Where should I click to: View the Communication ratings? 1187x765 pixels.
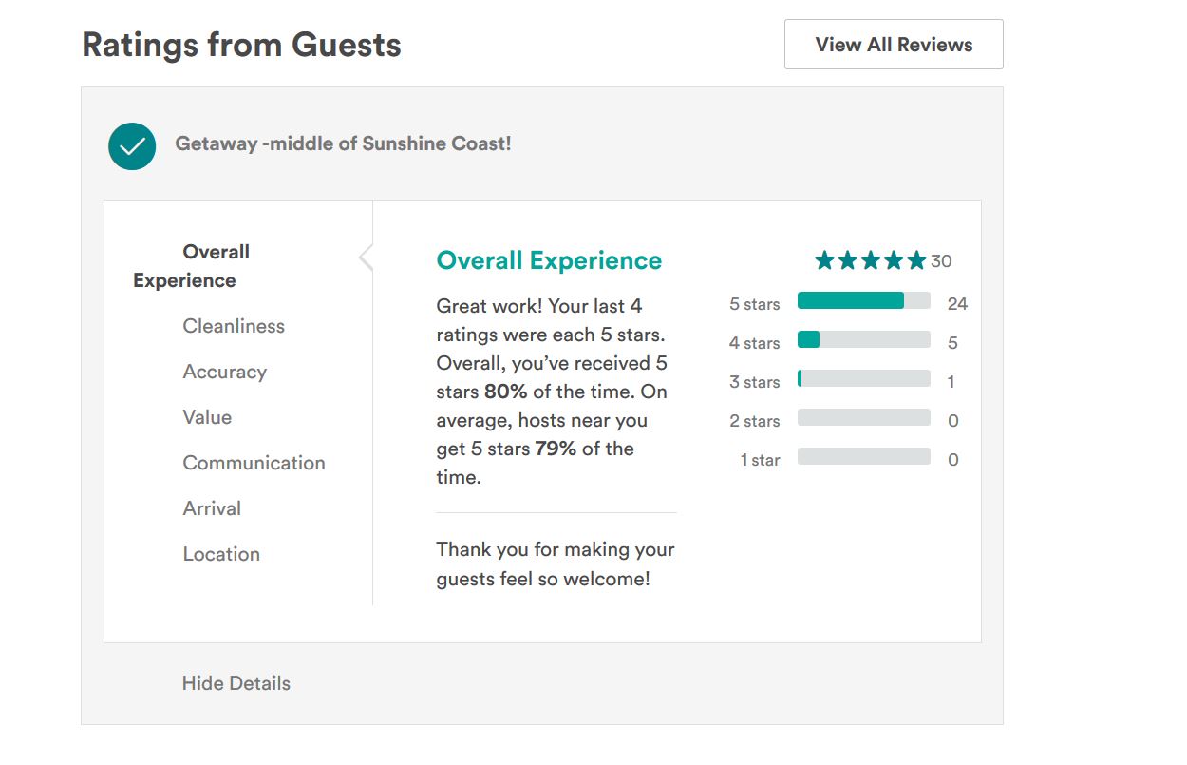[x=254, y=463]
